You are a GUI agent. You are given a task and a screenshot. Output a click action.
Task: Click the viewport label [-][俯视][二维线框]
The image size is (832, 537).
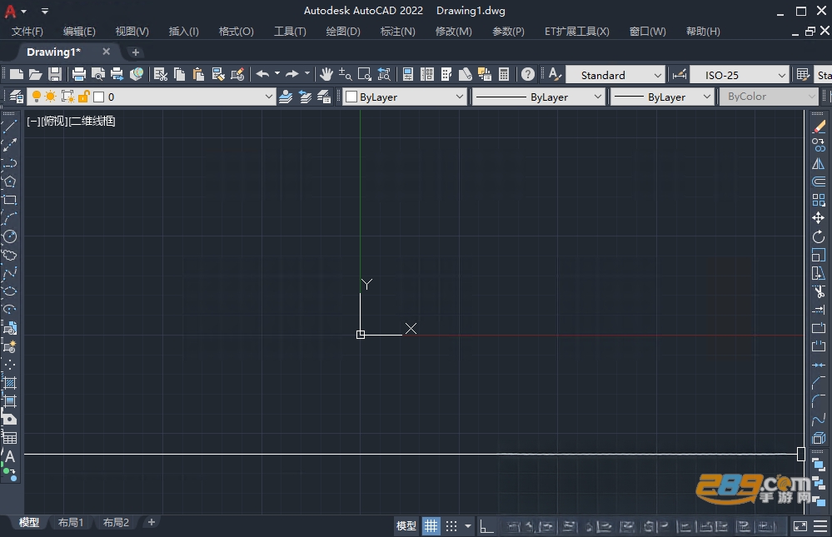pos(71,121)
